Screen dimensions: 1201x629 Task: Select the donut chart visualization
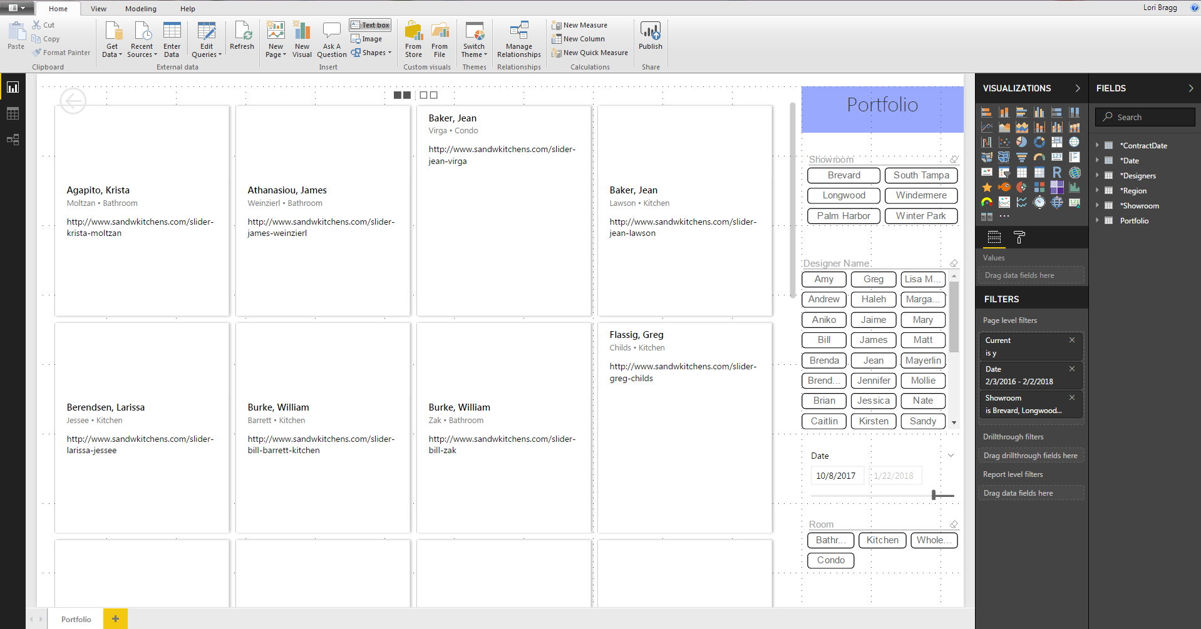tap(1039, 142)
